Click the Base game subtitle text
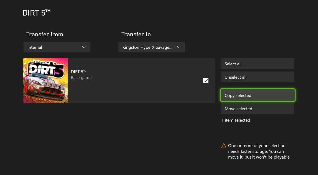The image size is (318, 175). [81, 78]
